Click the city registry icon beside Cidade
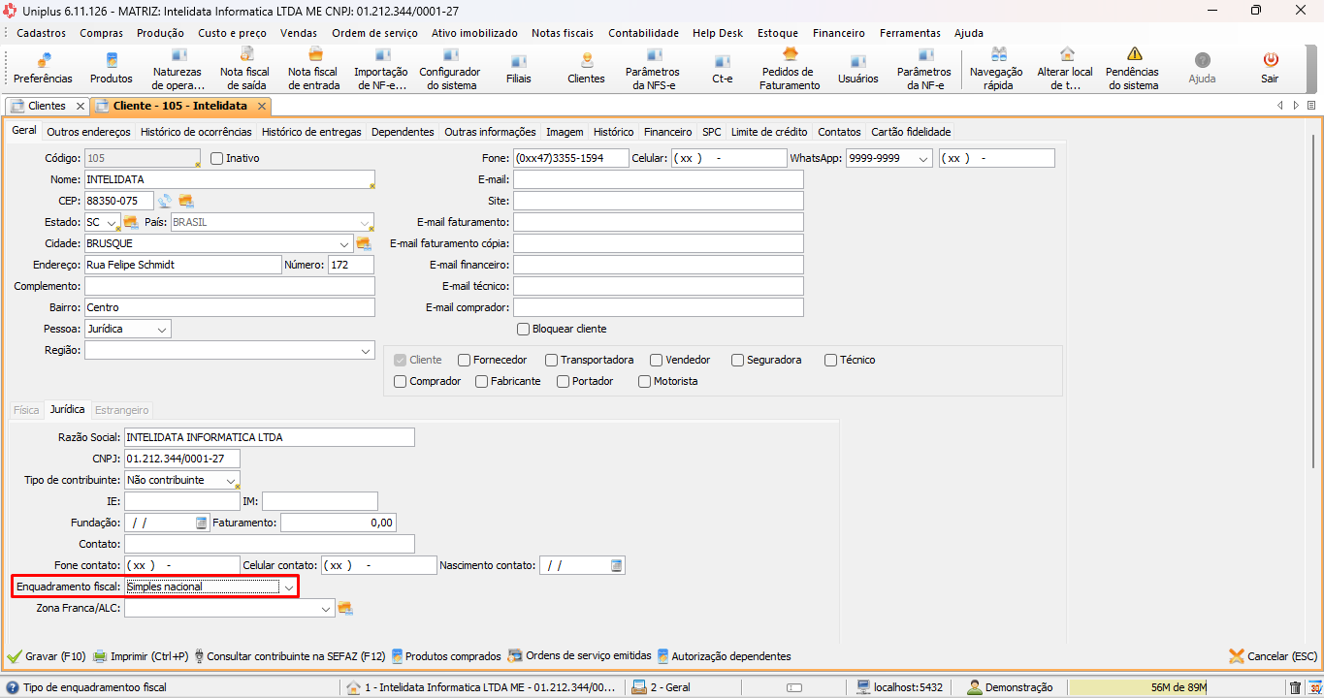The width and height of the screenshot is (1324, 698). click(x=364, y=243)
